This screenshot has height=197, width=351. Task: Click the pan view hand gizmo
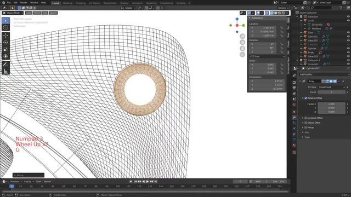click(242, 42)
